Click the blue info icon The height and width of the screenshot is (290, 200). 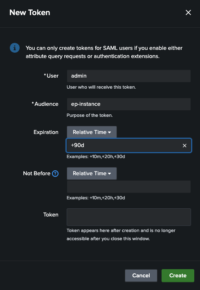pyautogui.click(x=15, y=48)
